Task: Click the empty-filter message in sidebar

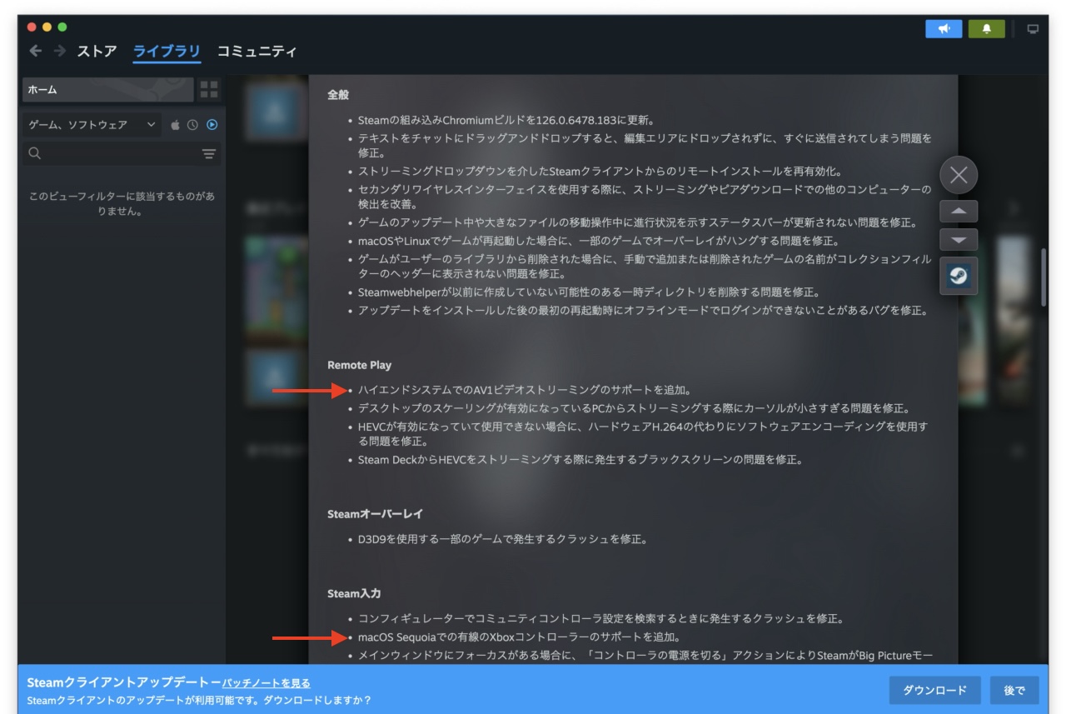Action: click(x=122, y=204)
